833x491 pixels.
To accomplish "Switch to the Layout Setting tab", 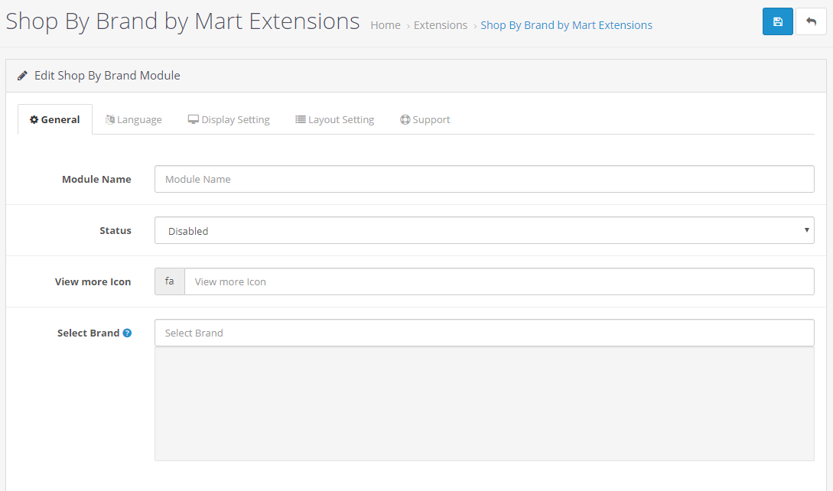I will pos(335,119).
